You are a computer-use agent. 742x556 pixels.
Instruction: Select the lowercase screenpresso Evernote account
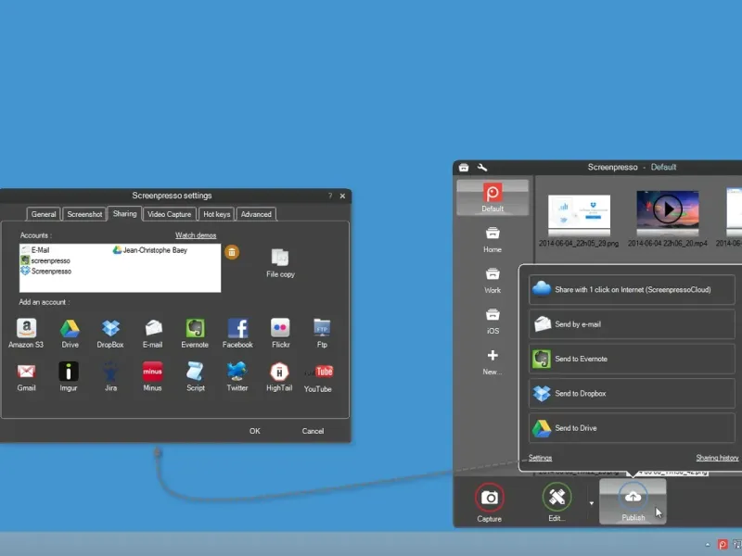point(45,260)
